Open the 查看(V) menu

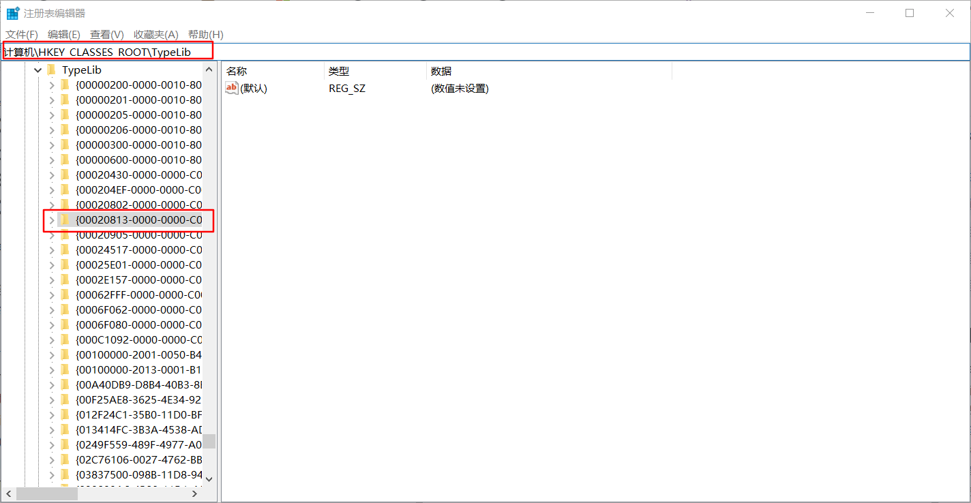pyautogui.click(x=107, y=34)
